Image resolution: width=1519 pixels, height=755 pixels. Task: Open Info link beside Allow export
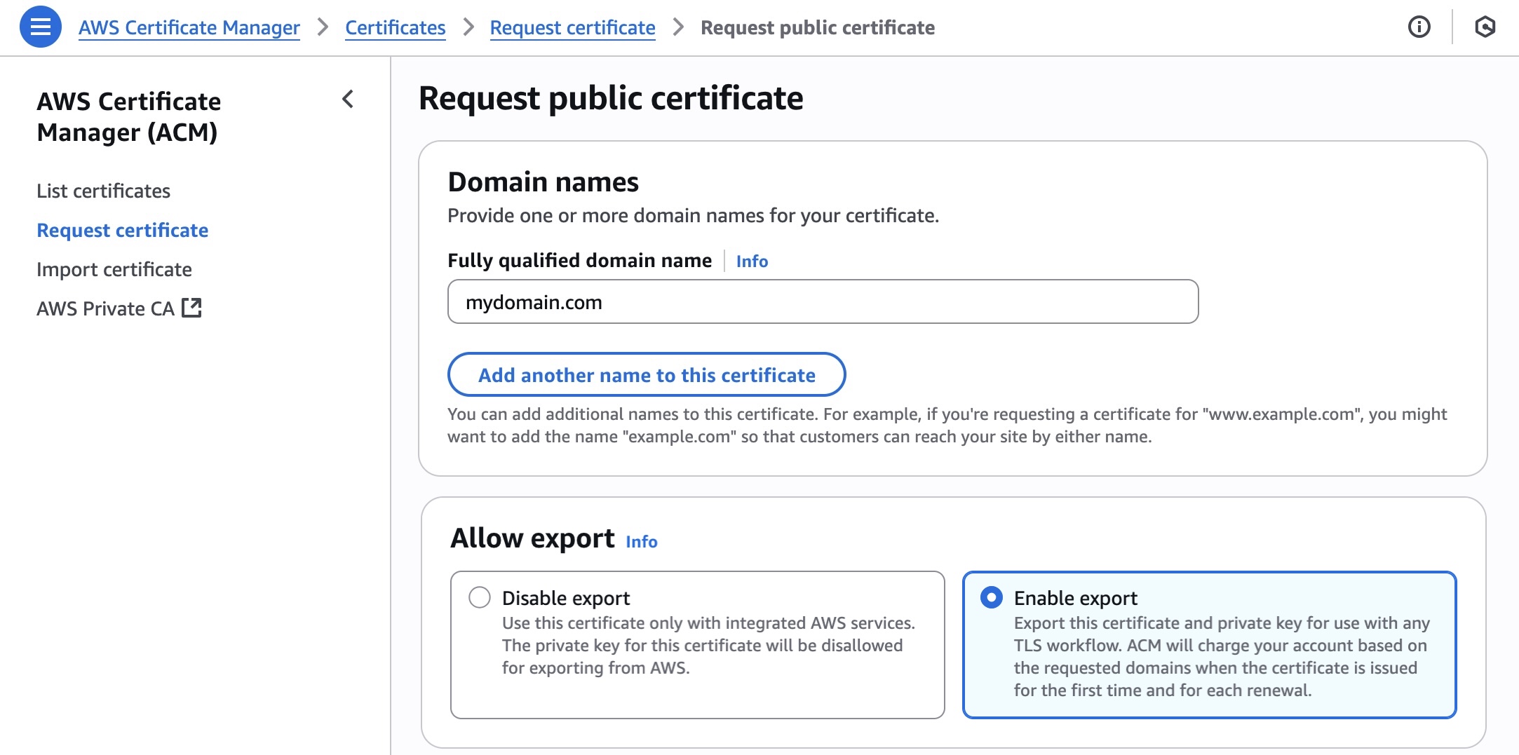pyautogui.click(x=642, y=541)
